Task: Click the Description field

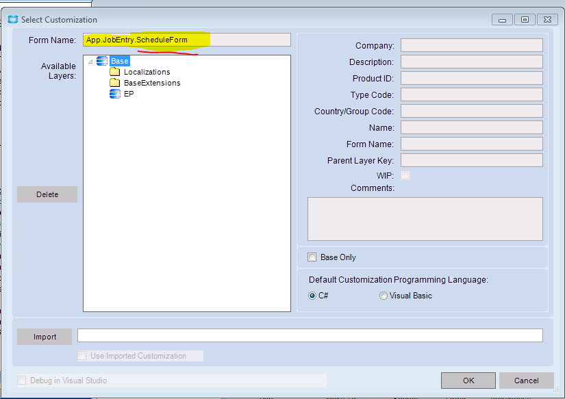Action: click(472, 62)
